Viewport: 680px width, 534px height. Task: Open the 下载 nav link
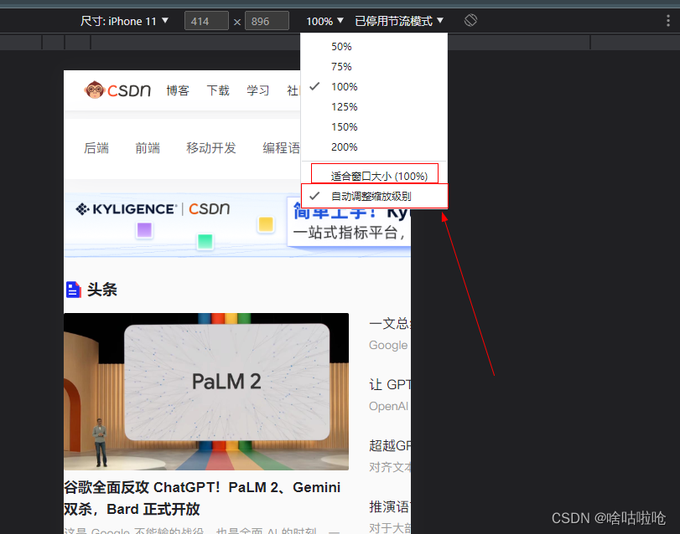coord(218,90)
